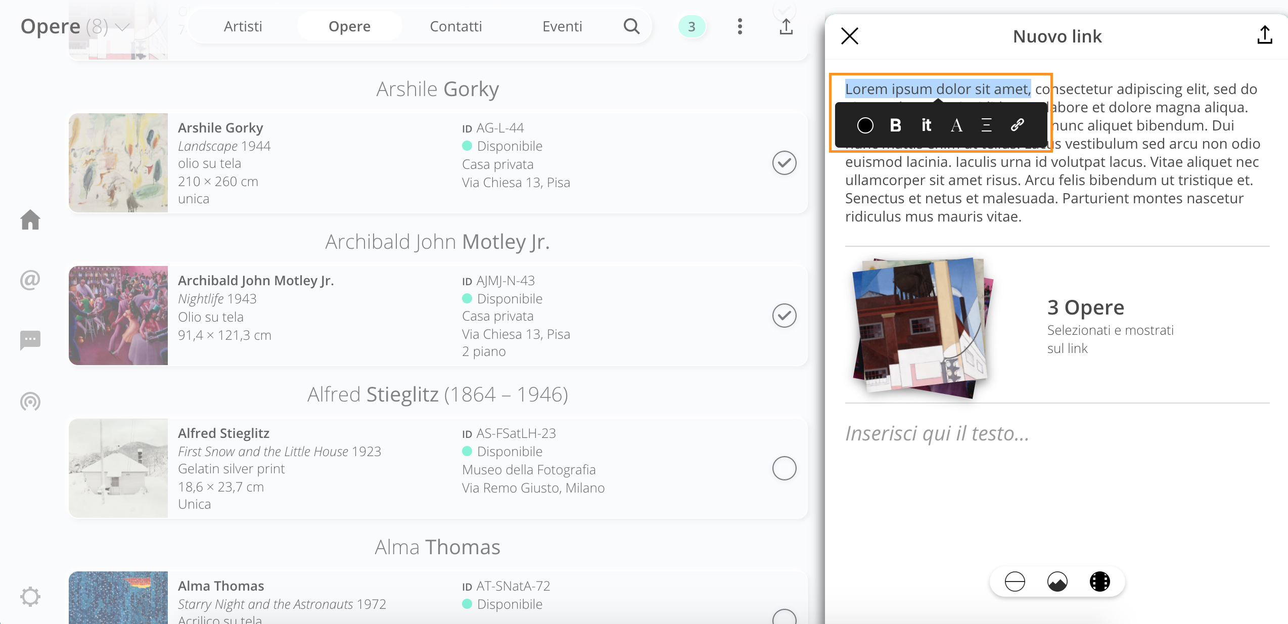Click '2 piano' under the Nightlife location
Viewport: 1288px width, 624px height.
tap(484, 351)
